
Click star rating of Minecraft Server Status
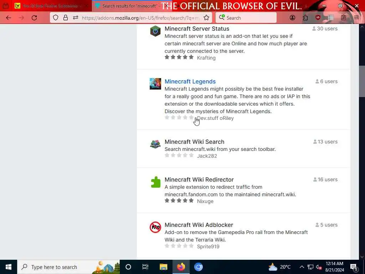tap(179, 57)
